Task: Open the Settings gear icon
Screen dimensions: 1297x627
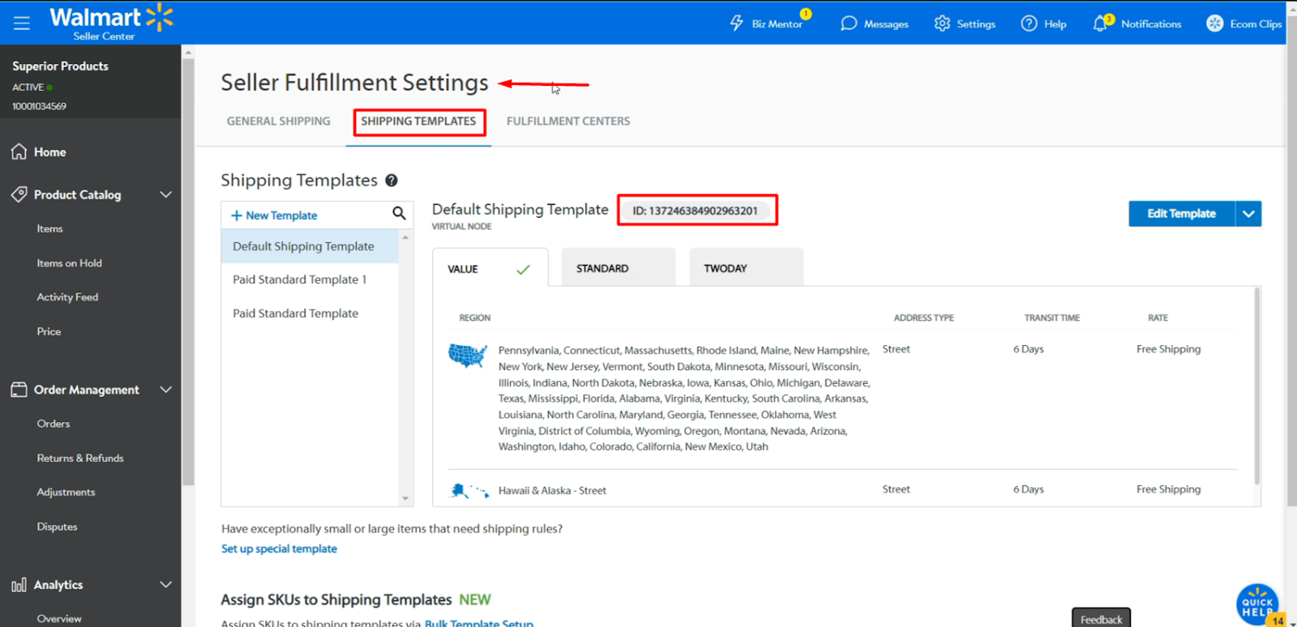Action: tap(942, 23)
